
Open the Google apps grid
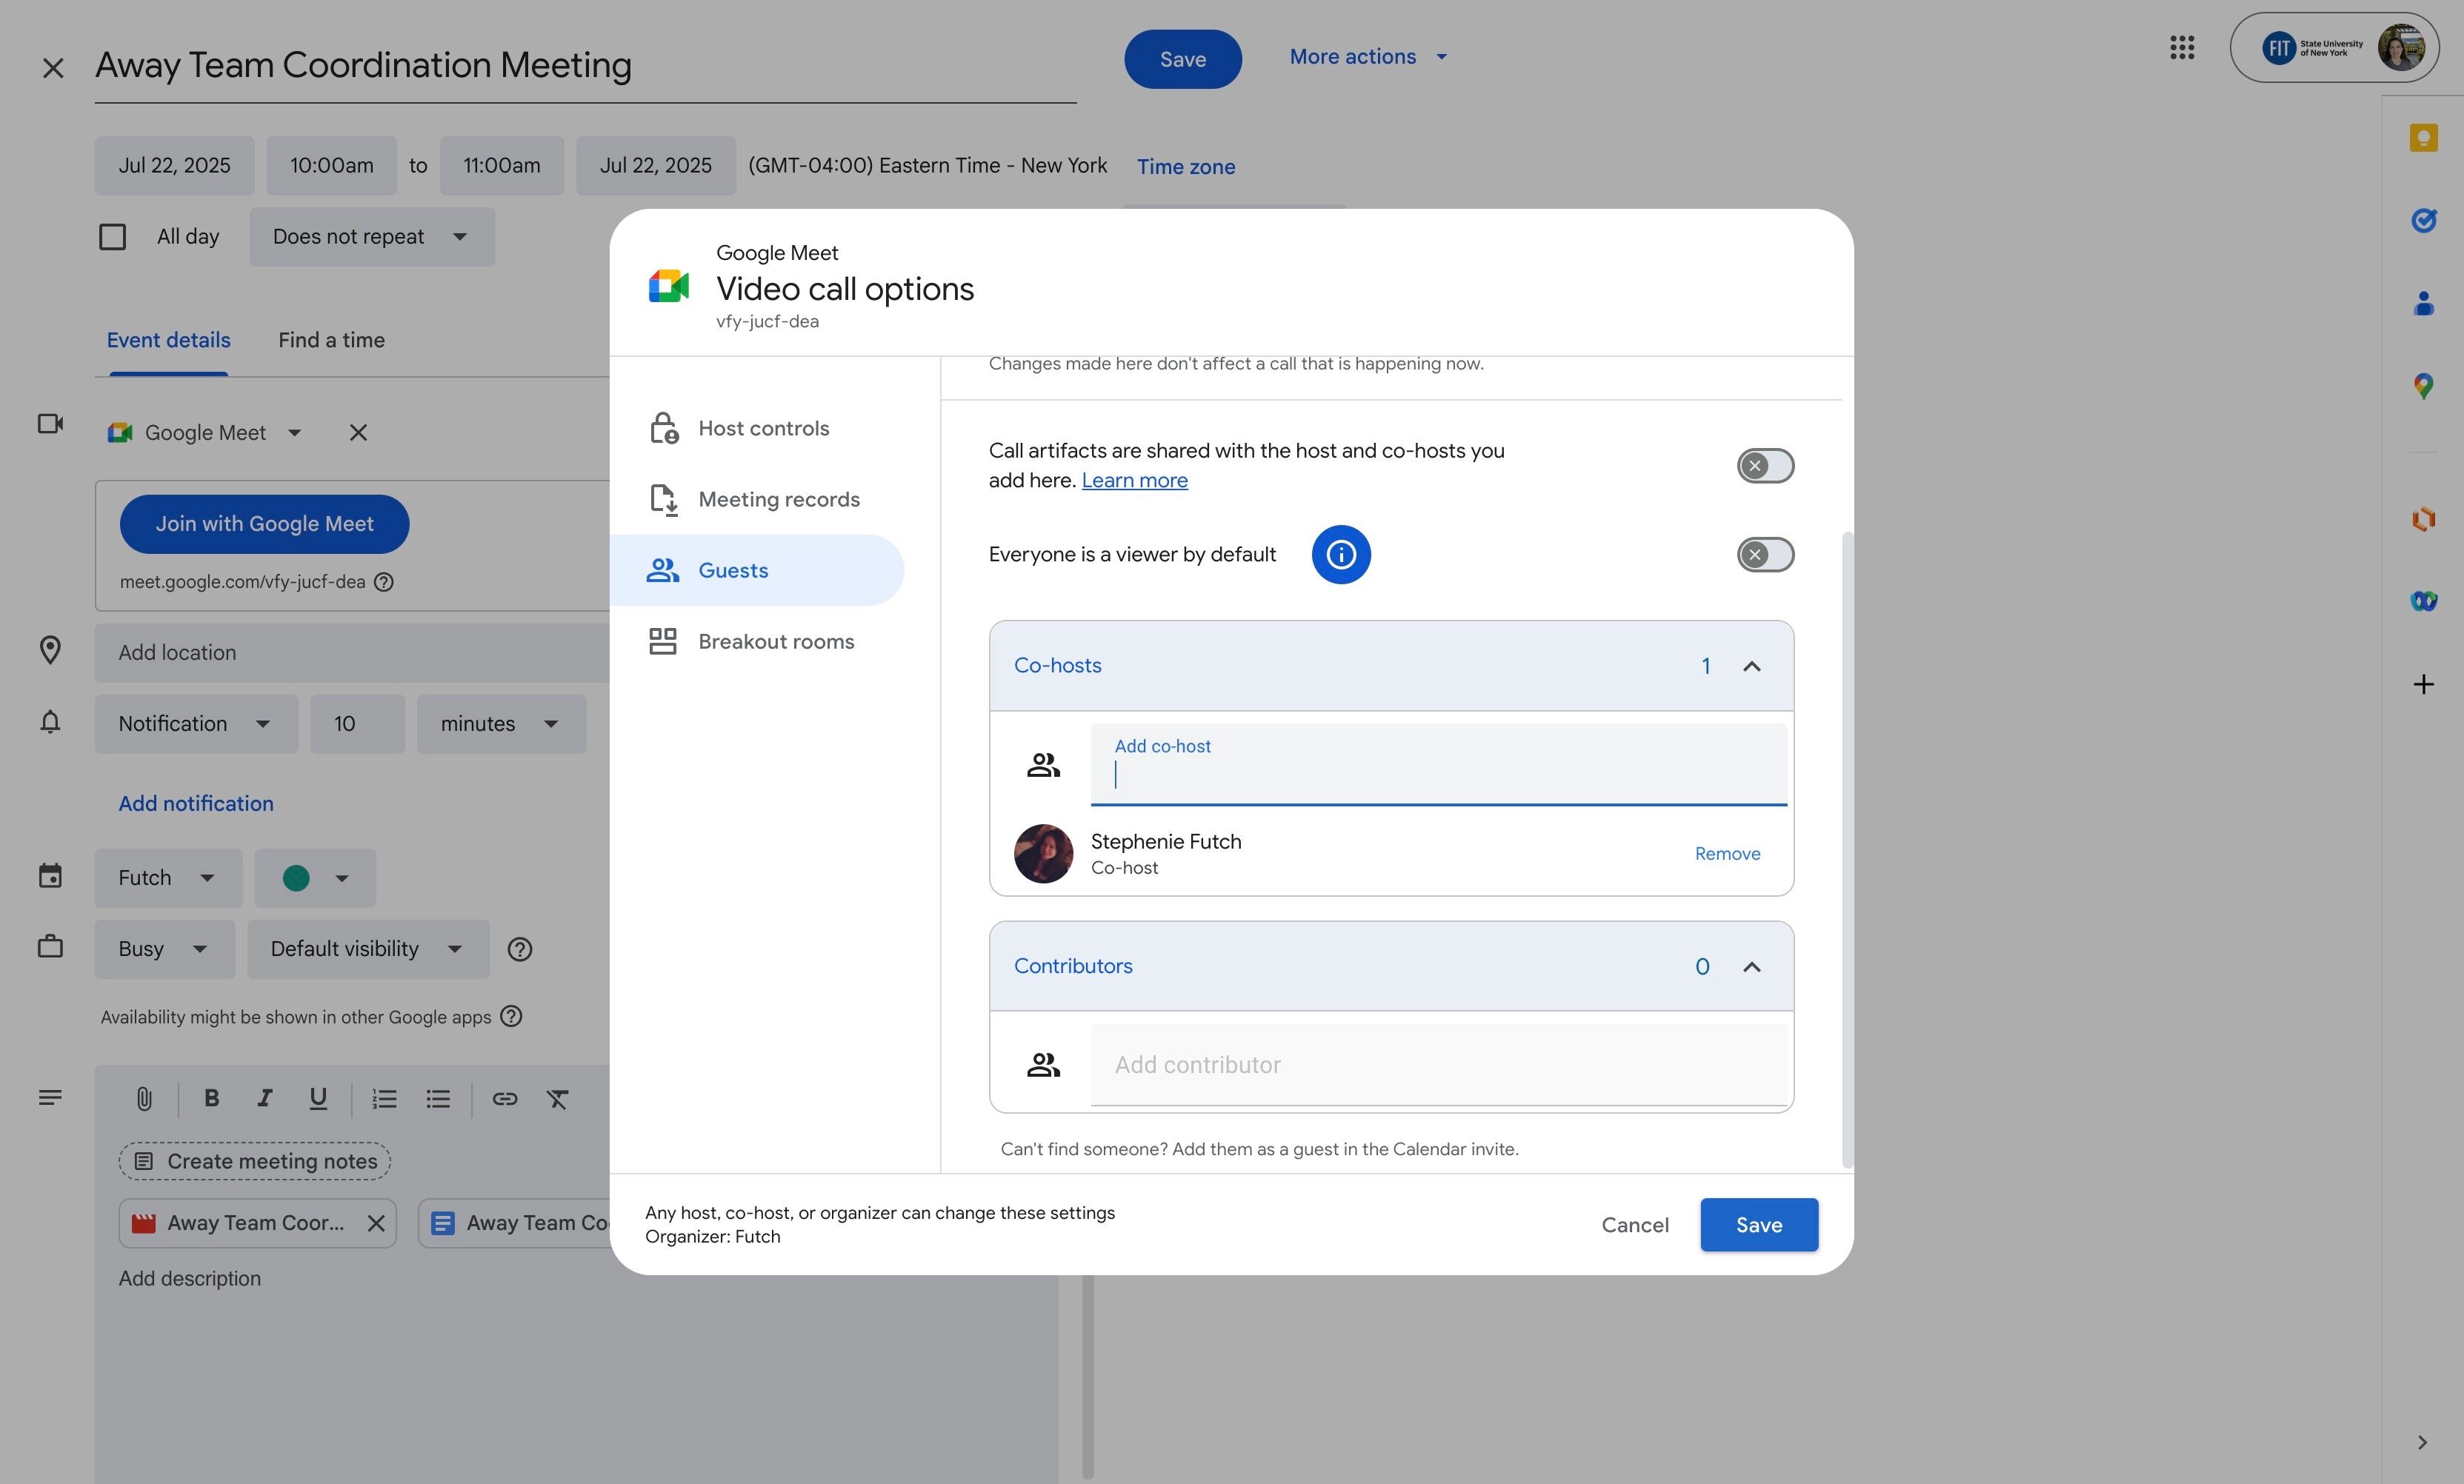pyautogui.click(x=2182, y=47)
